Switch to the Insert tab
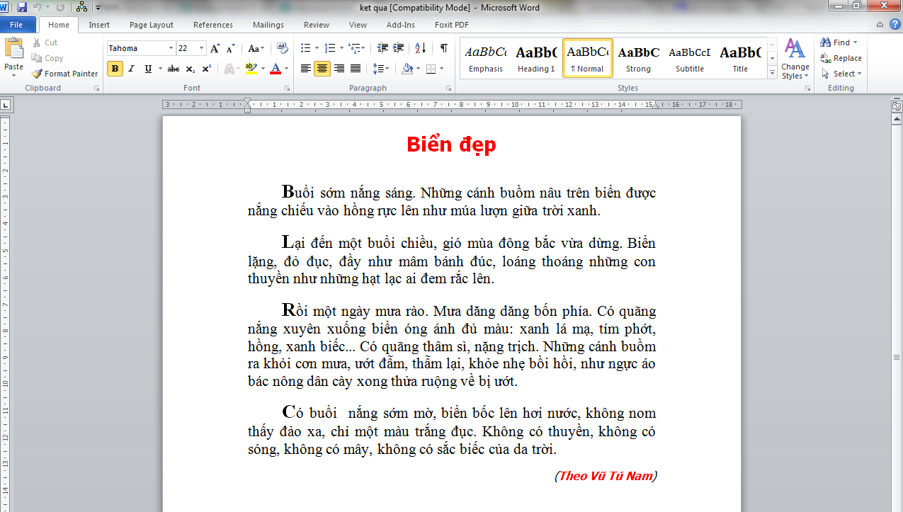Viewport: 903px width, 512px height. pyautogui.click(x=99, y=25)
